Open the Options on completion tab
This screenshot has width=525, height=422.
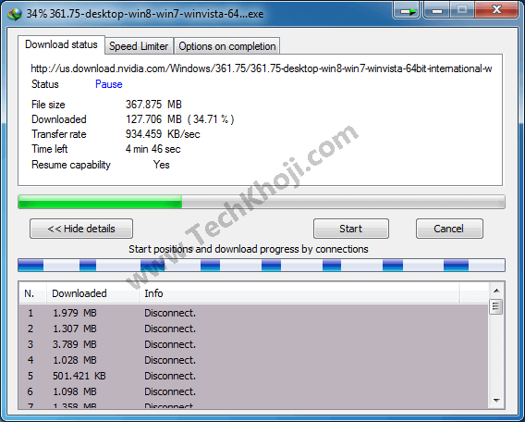pyautogui.click(x=227, y=46)
